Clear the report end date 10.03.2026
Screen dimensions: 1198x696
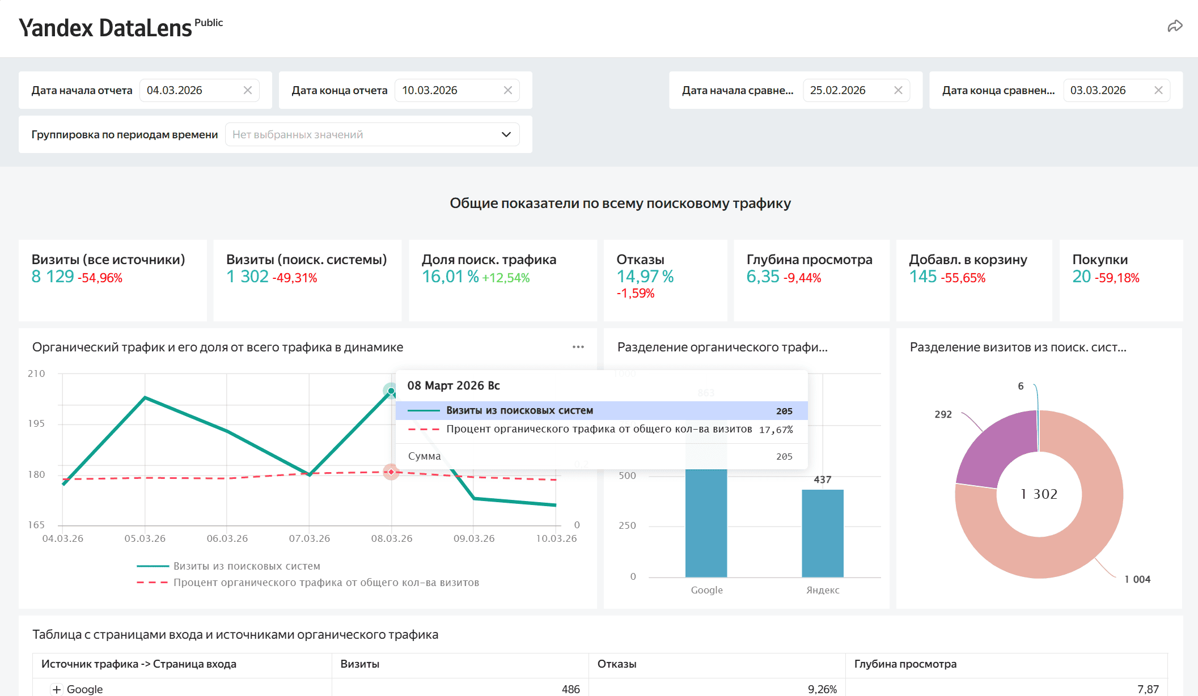click(507, 90)
